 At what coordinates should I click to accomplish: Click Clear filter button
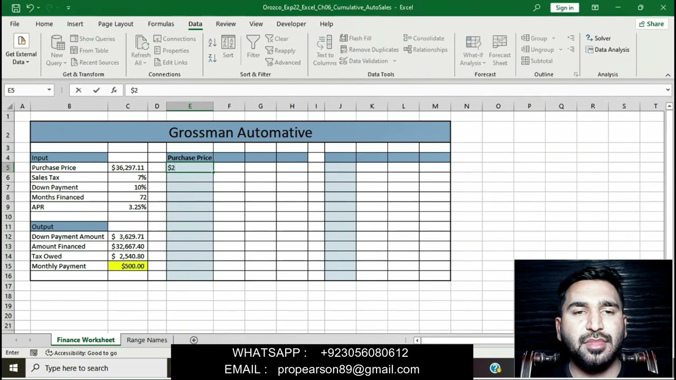[x=277, y=39]
